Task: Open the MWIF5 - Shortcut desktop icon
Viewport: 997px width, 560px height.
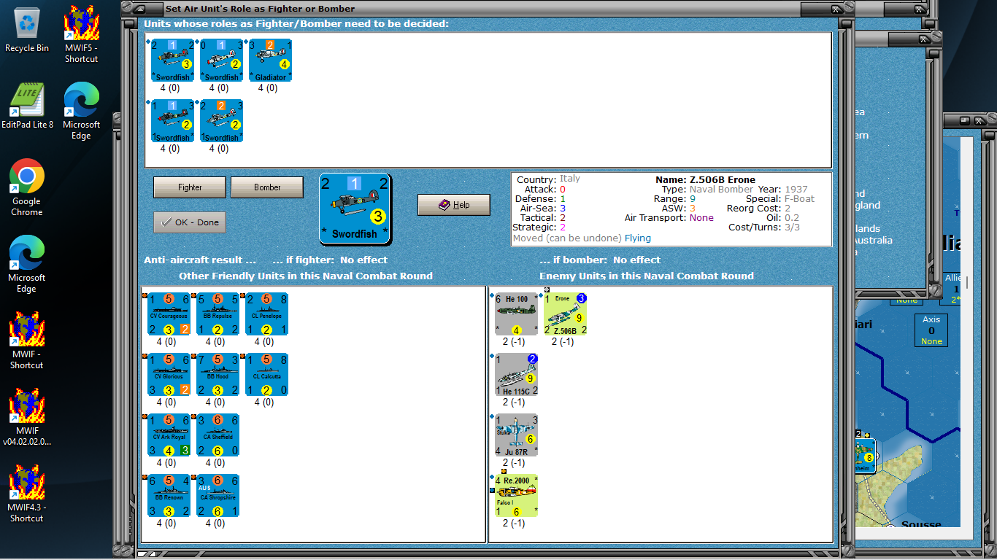Action: point(81,34)
